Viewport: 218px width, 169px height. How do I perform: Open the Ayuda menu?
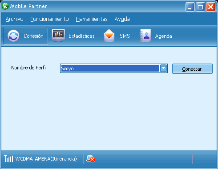[122, 19]
